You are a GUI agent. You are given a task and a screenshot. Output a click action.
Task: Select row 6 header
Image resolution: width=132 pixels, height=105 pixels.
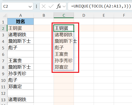point(3,54)
